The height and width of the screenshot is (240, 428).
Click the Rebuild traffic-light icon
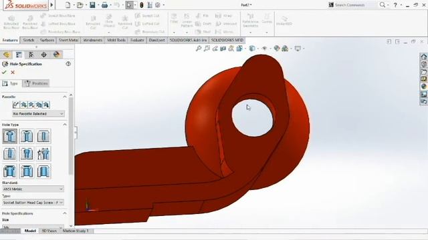tap(141, 5)
